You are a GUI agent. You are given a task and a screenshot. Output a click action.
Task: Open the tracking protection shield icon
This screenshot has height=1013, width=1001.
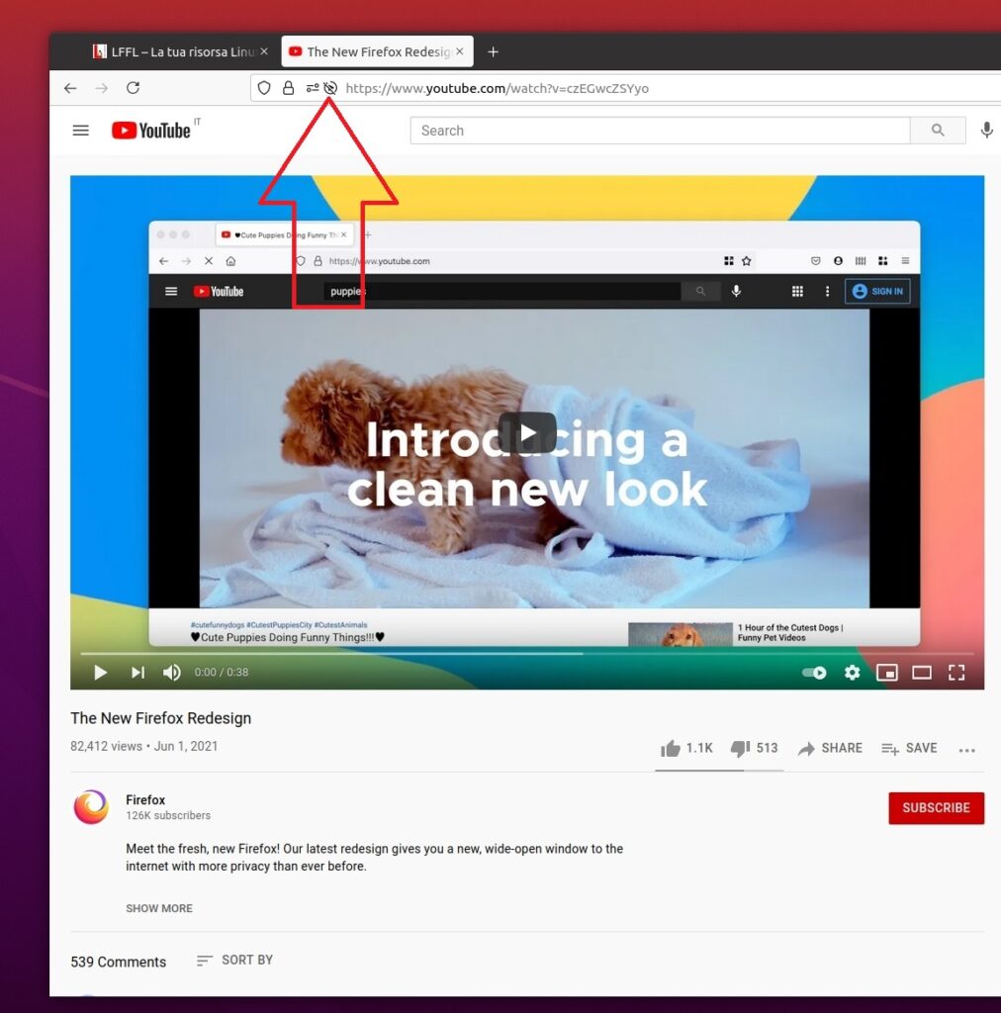263,88
